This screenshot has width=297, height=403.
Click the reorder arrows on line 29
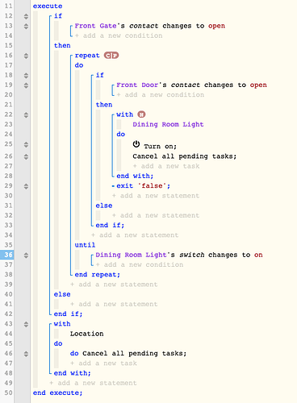pos(26,186)
